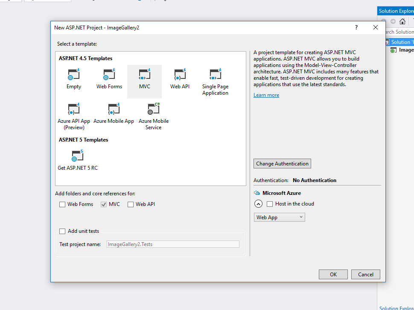
Task: Enable Add unit tests checkbox
Action: point(62,232)
